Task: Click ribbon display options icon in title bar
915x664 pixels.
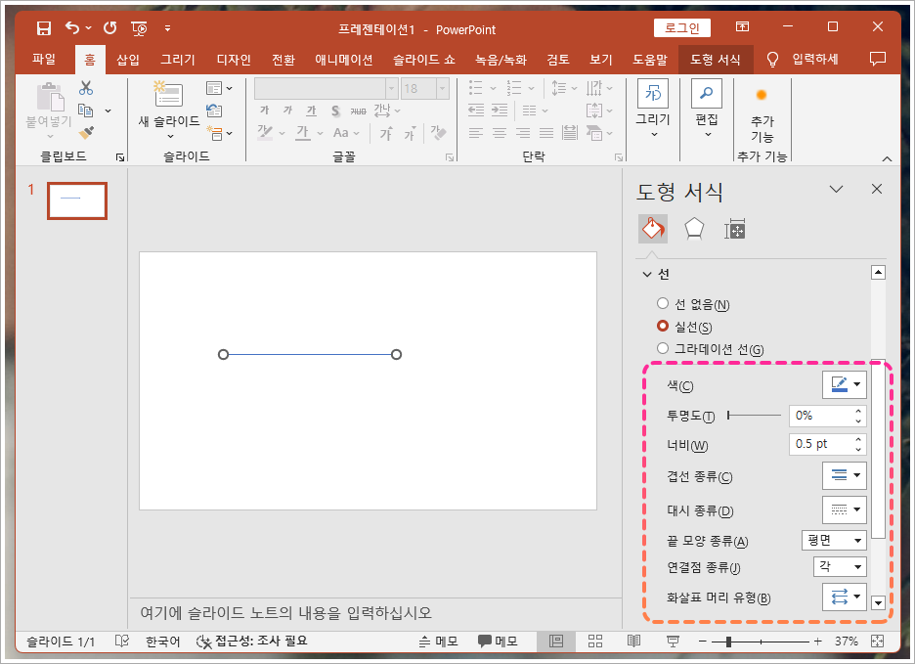Action: [x=742, y=26]
